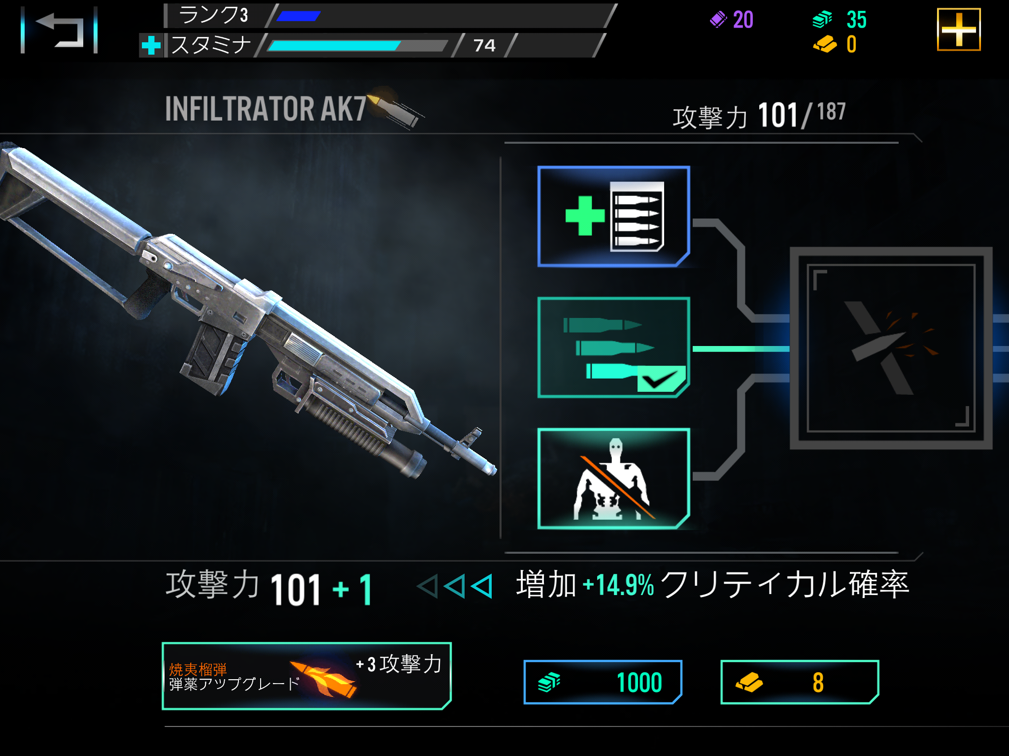Toggle the checked ammo upgrade tile
1009x756 pixels.
point(613,347)
